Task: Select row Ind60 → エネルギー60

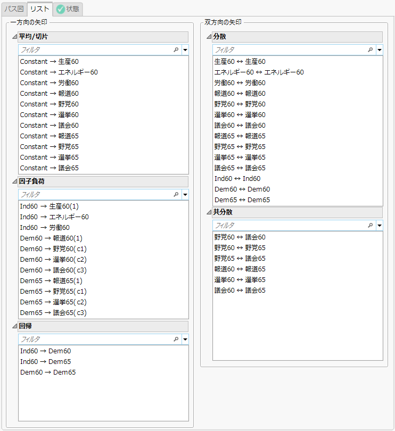Action: click(x=103, y=217)
